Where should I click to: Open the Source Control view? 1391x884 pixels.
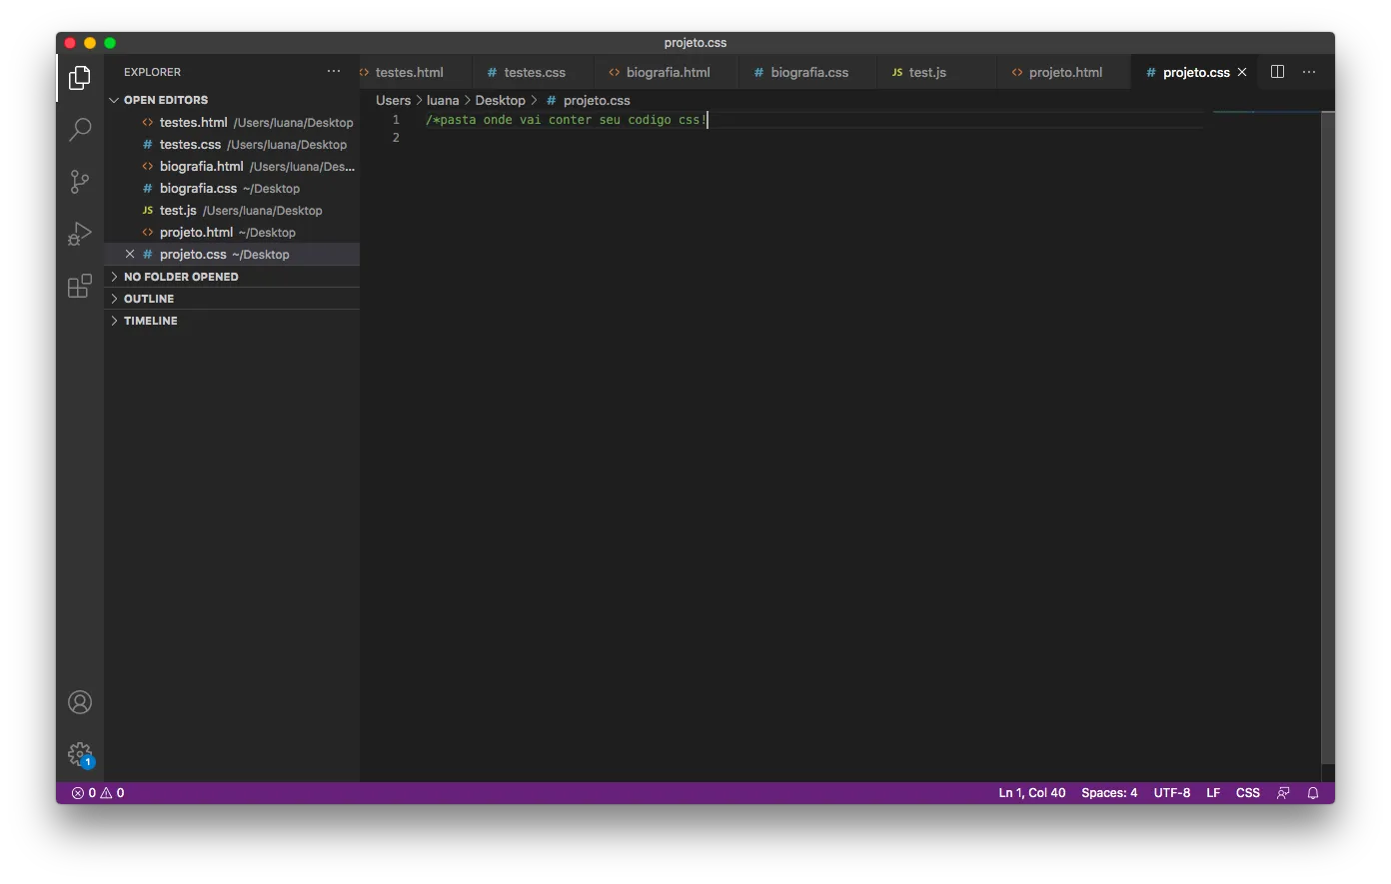(80, 182)
